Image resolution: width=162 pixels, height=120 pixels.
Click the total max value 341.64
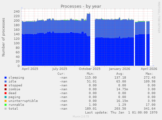pyautogui.click(x=150, y=109)
